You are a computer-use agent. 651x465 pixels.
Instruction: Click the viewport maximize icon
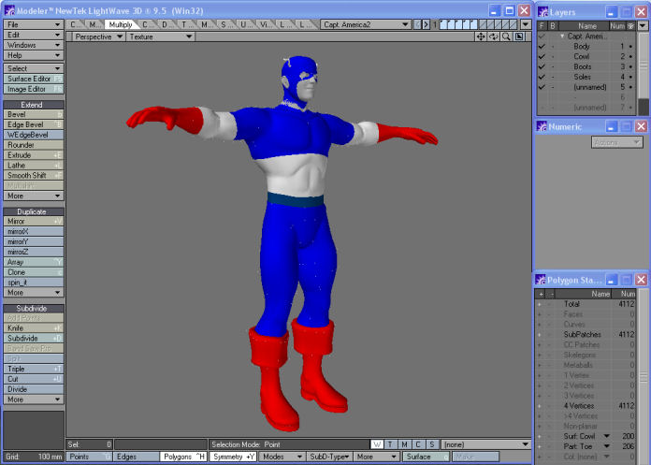coord(518,36)
